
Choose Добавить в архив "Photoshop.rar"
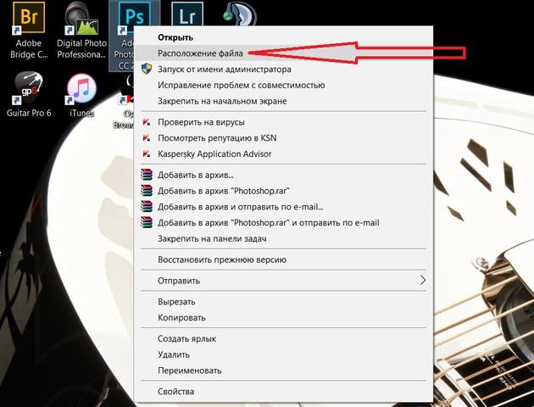(x=284, y=191)
